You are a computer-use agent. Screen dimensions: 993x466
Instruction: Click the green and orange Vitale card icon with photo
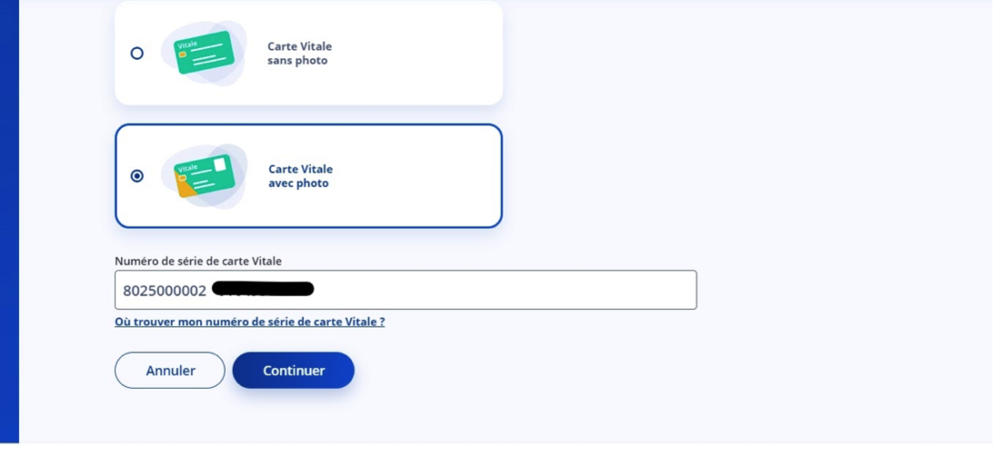pos(205,176)
